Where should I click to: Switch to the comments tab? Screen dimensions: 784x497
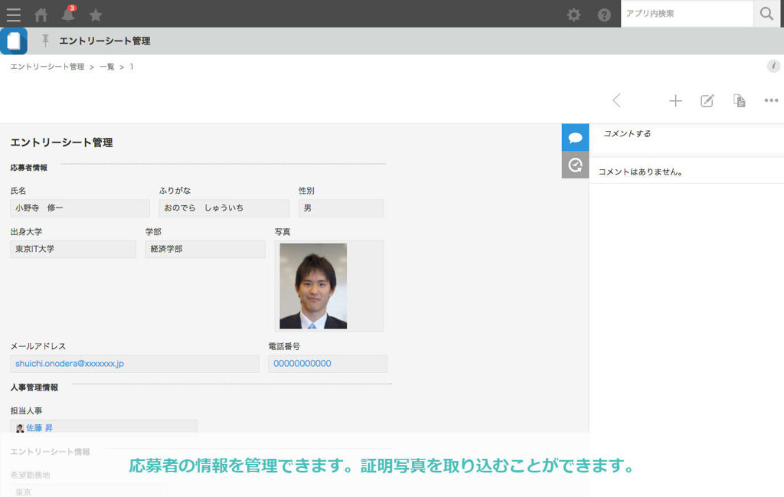[575, 138]
